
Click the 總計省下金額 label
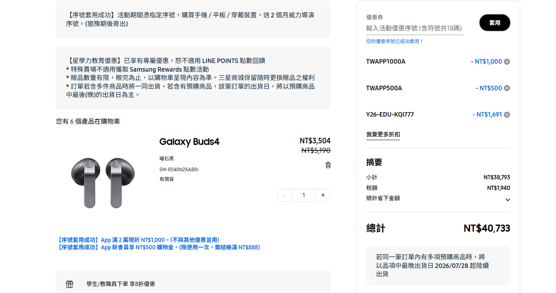[x=383, y=198]
